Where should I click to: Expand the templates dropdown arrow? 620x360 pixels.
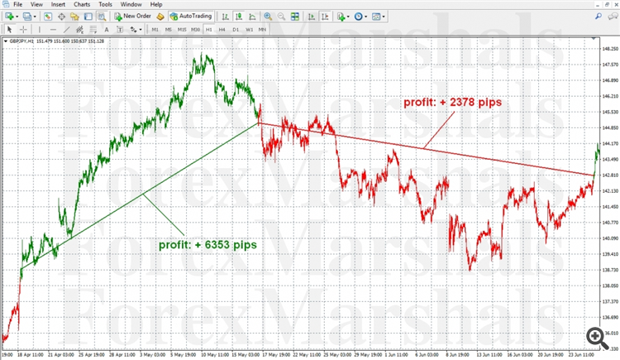pyautogui.click(x=384, y=17)
